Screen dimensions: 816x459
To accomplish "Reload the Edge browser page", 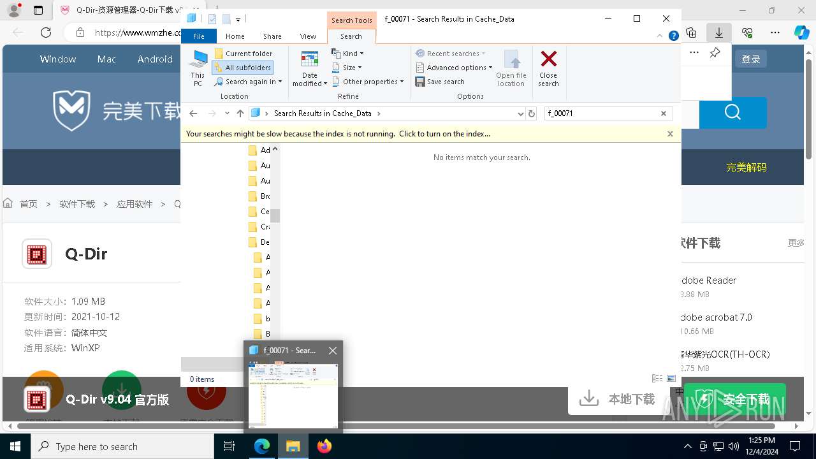I will pos(46,32).
